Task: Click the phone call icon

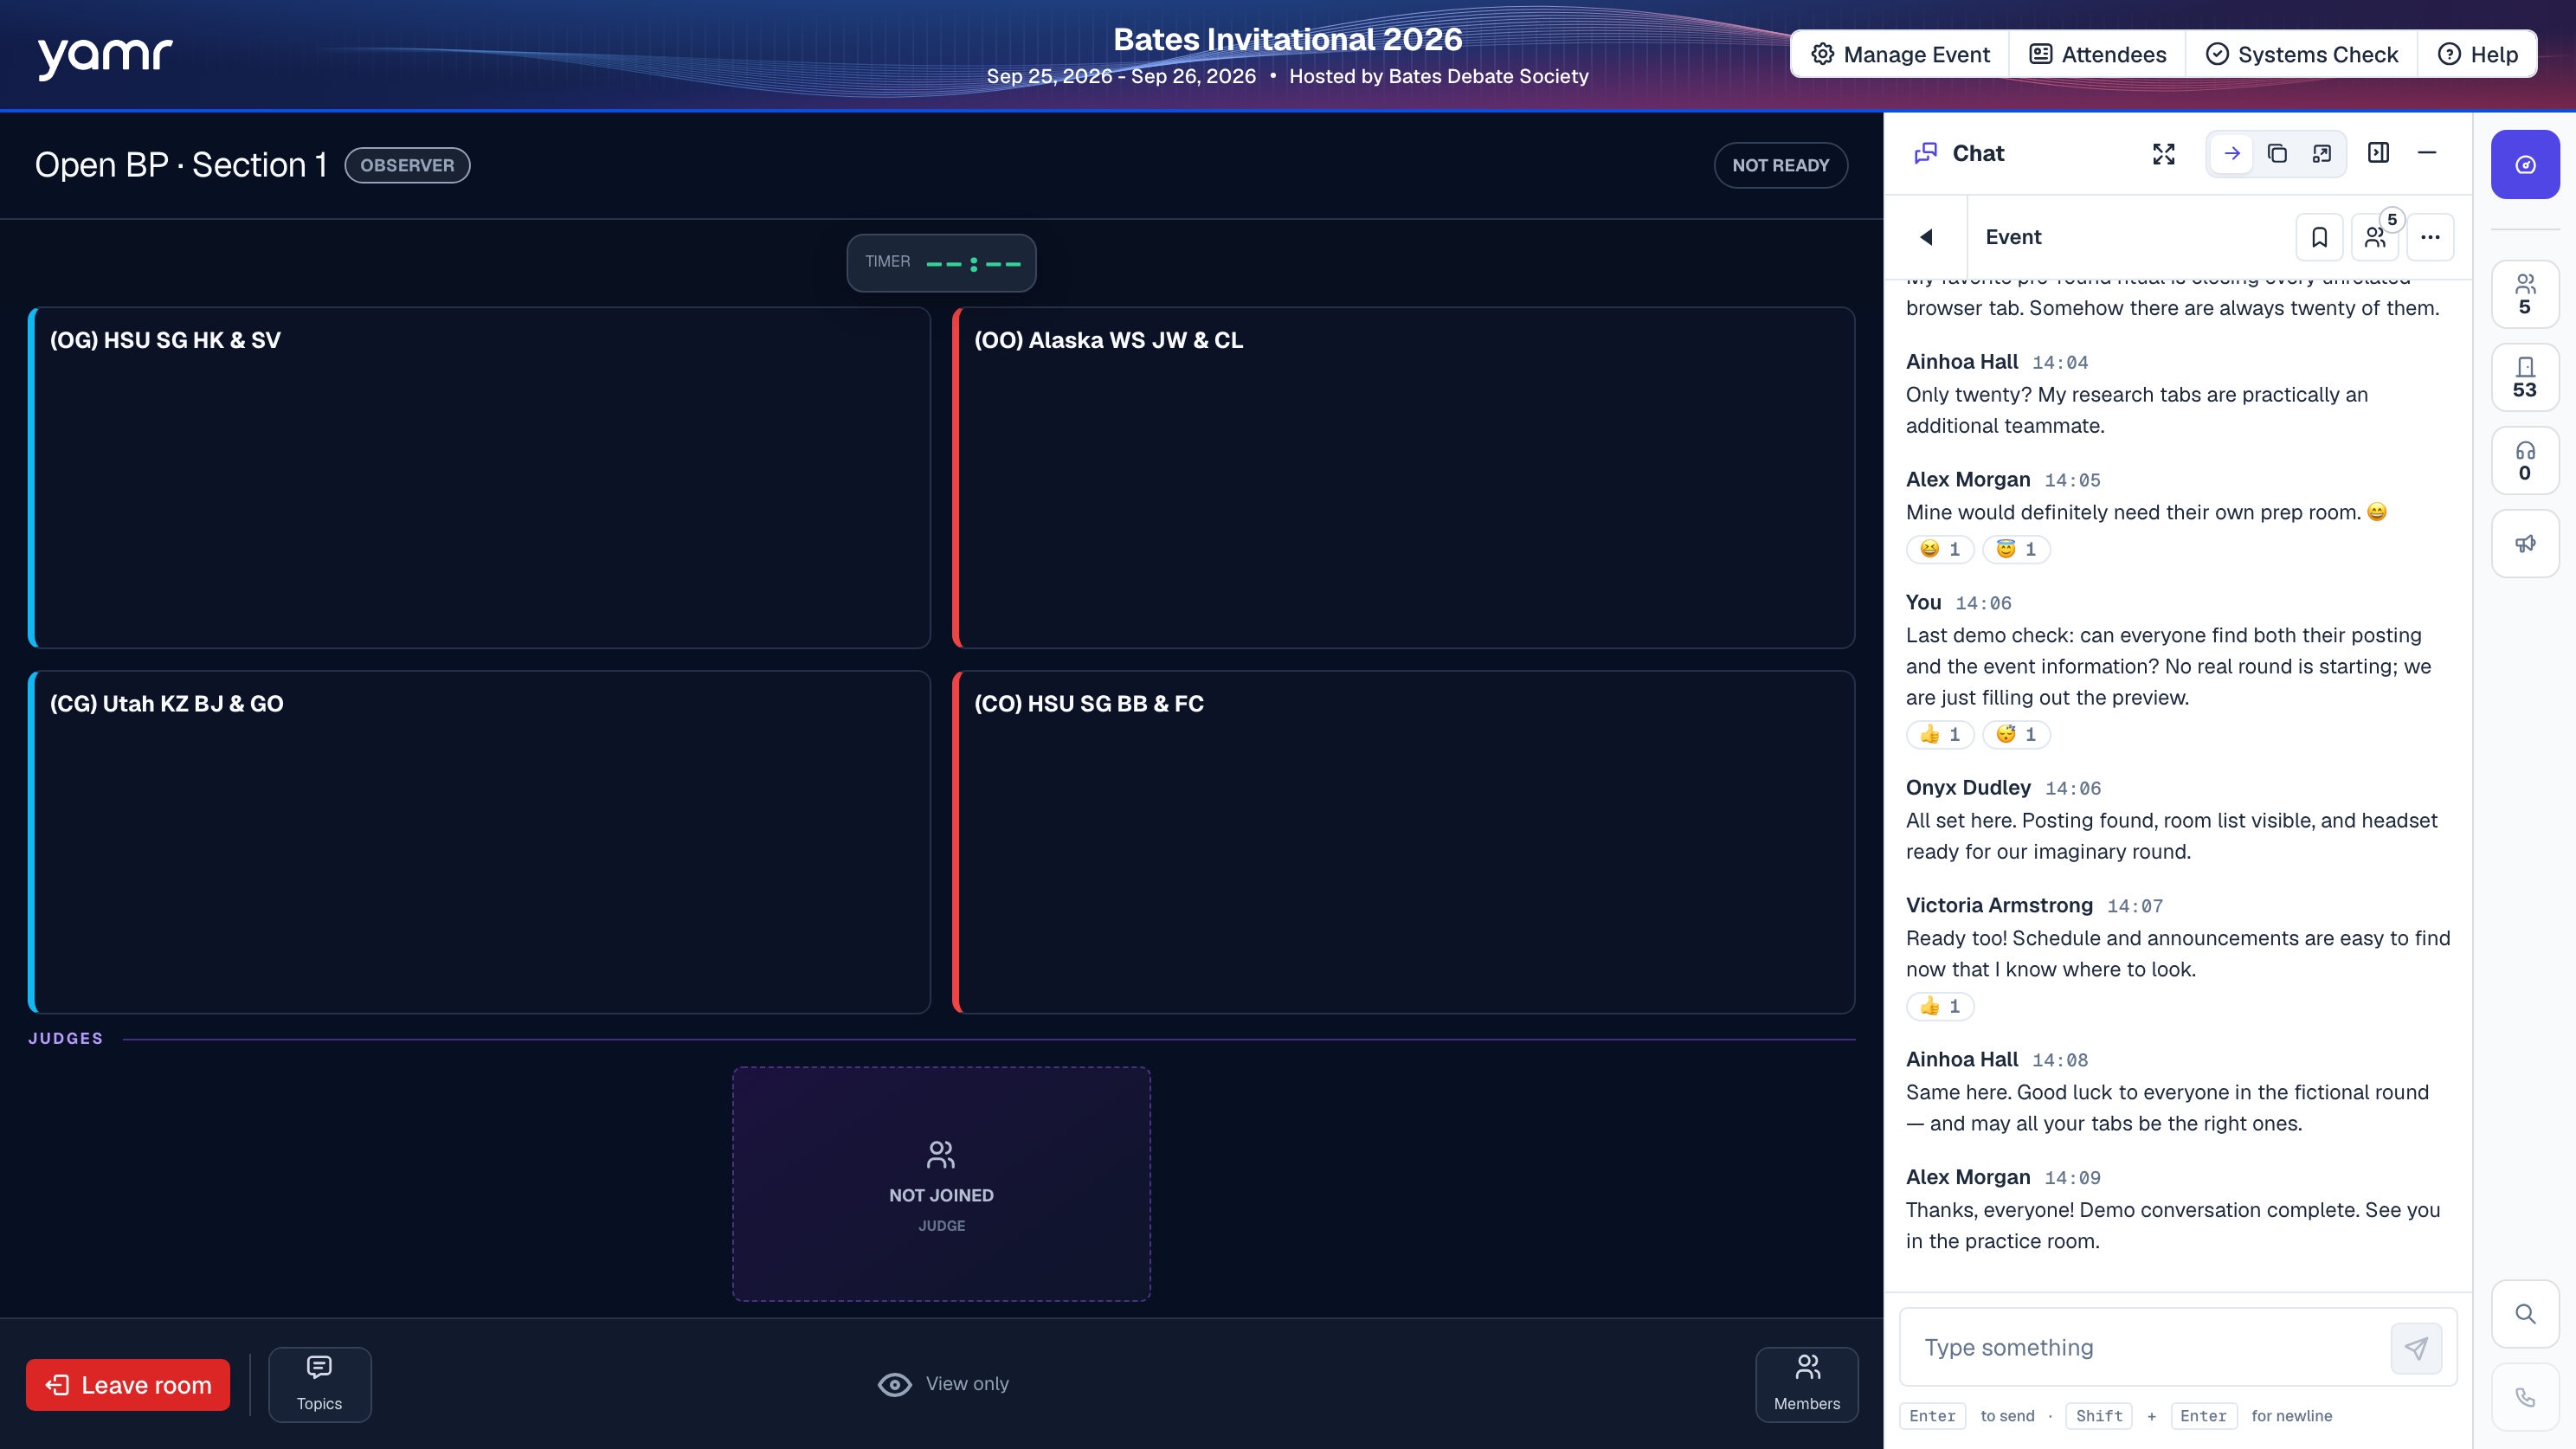Action: click(x=2525, y=1397)
